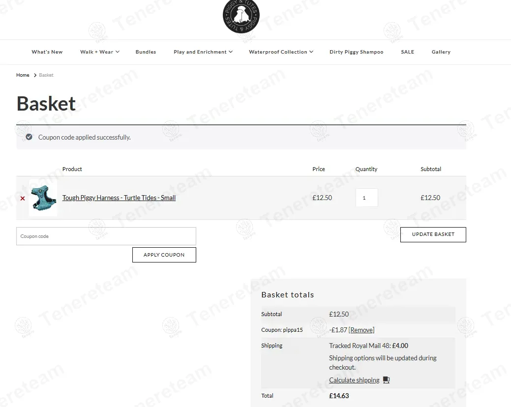Click the Coupon code input field

coord(106,236)
